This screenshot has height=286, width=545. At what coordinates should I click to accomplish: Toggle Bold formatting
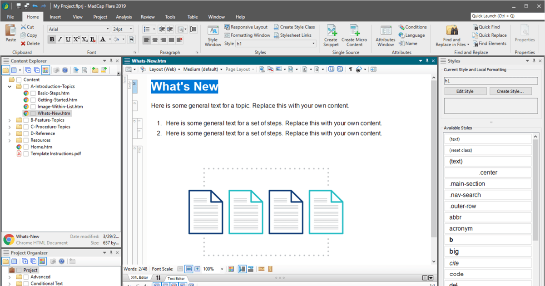52,39
